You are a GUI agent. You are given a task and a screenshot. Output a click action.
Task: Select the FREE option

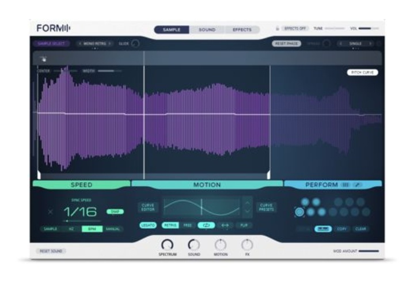188,225
